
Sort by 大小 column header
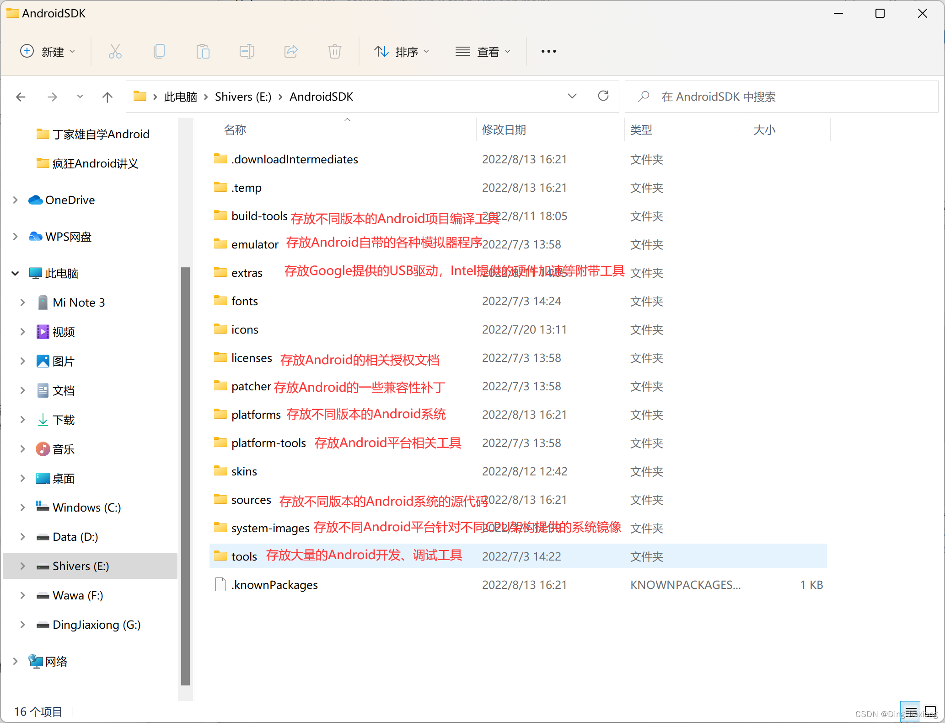(x=764, y=130)
